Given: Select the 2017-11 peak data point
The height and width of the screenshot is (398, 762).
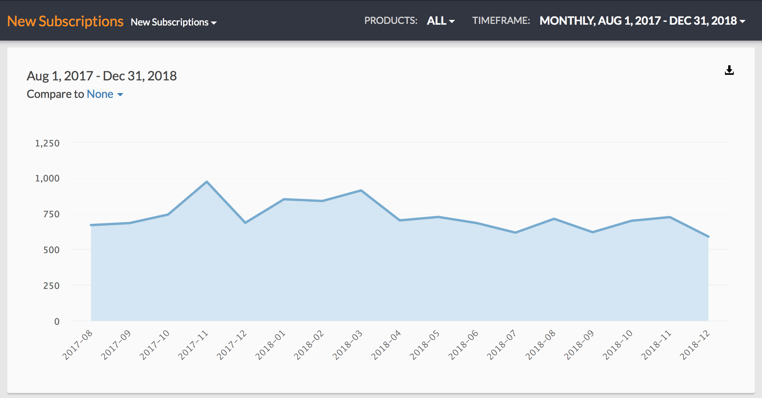Looking at the screenshot, I should 207,182.
